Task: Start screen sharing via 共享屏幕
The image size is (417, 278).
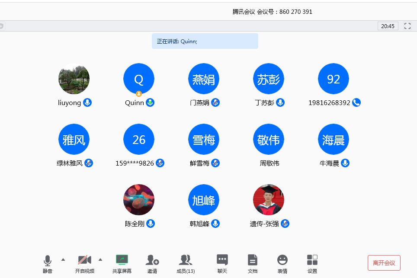Action: pyautogui.click(x=122, y=264)
